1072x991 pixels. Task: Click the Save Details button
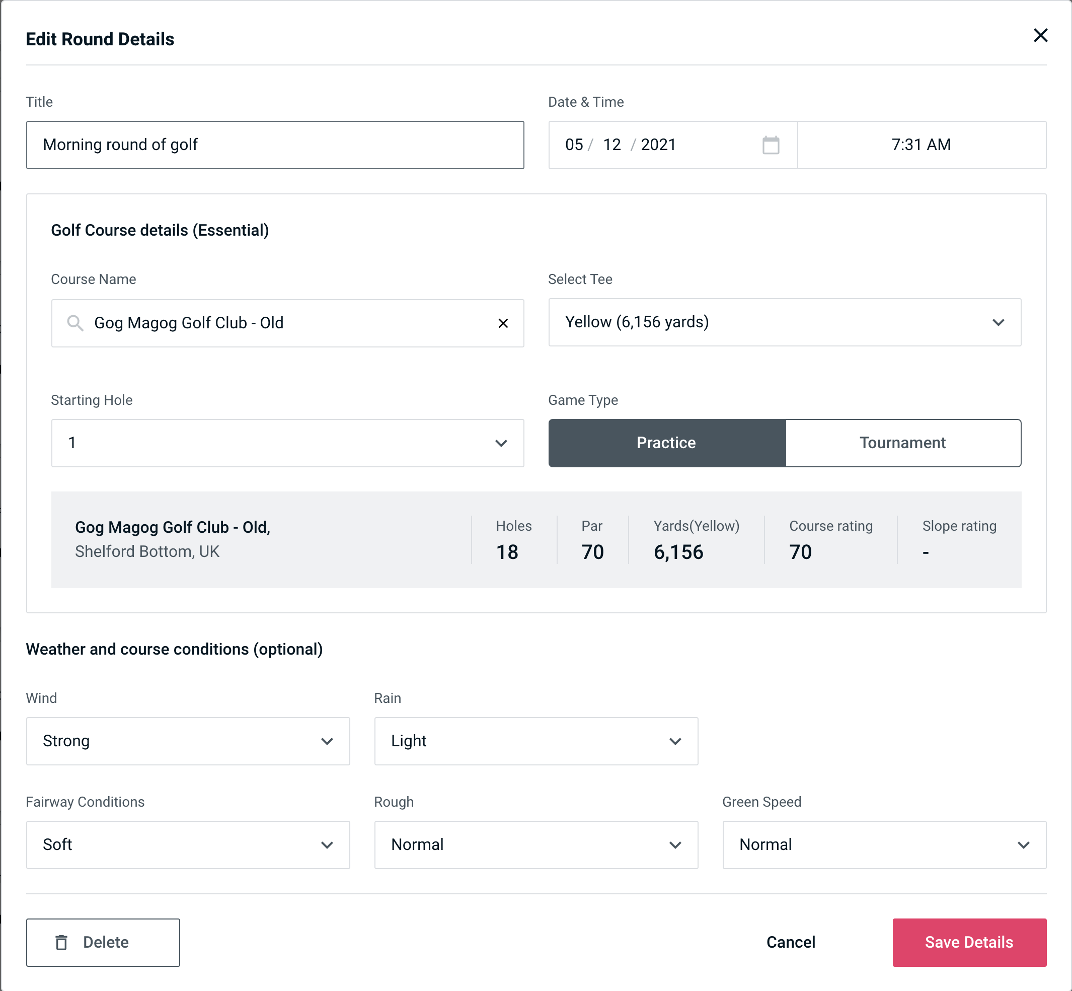969,942
